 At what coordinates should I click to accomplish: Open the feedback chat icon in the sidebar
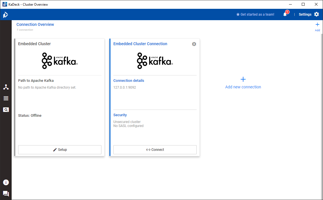click(x=6, y=193)
